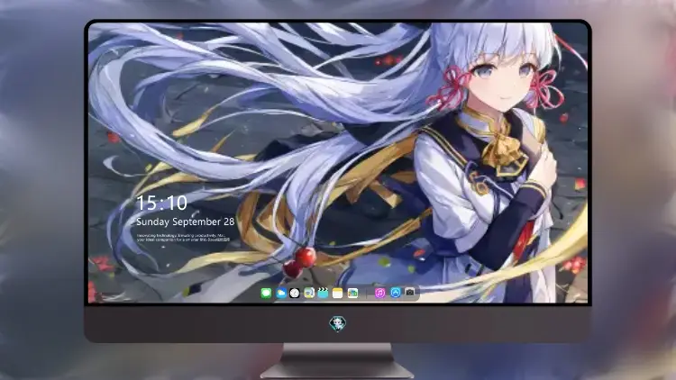
Task: Open the Weather app in dock
Action: [280, 294]
